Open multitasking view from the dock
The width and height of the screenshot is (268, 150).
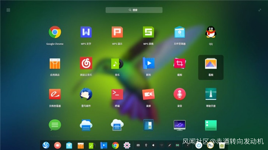pos(57,145)
